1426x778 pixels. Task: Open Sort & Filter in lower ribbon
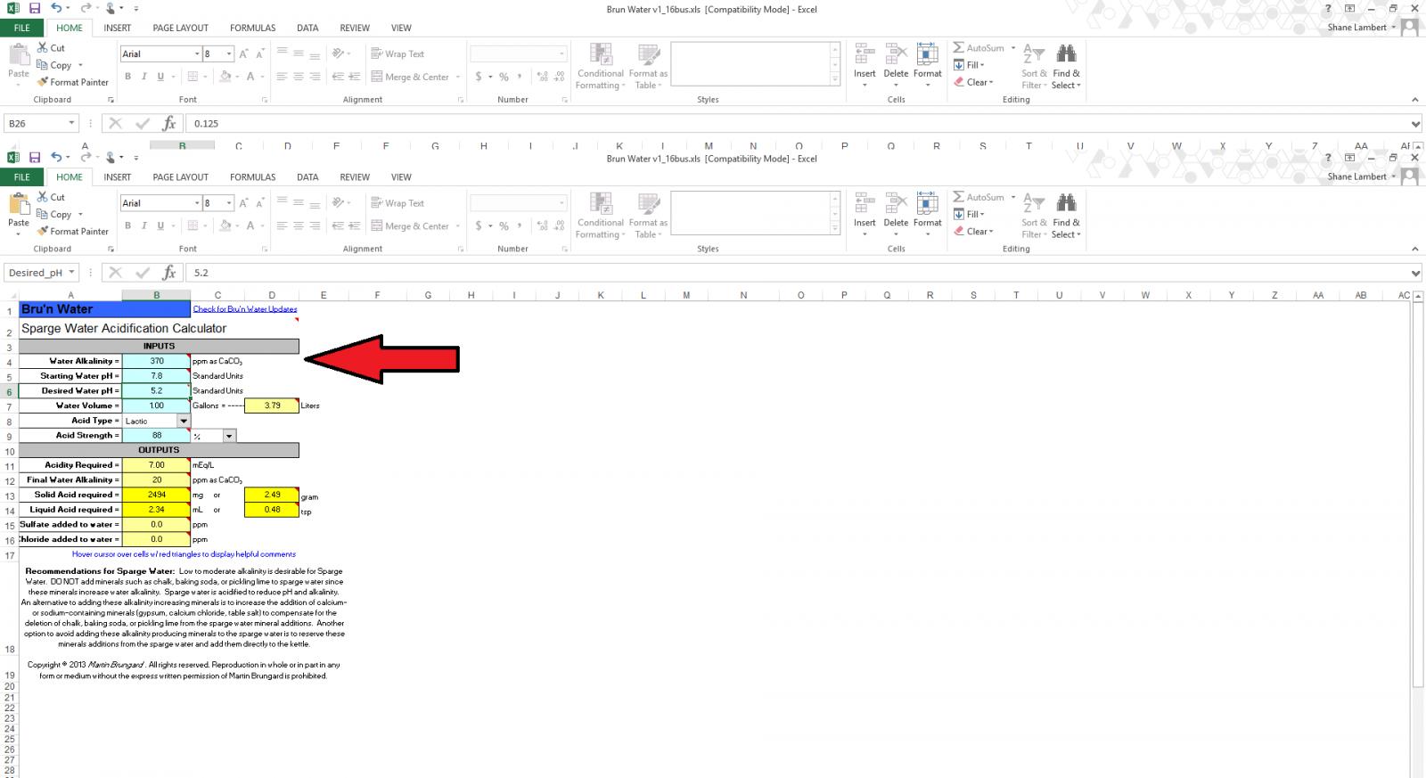click(x=1034, y=216)
